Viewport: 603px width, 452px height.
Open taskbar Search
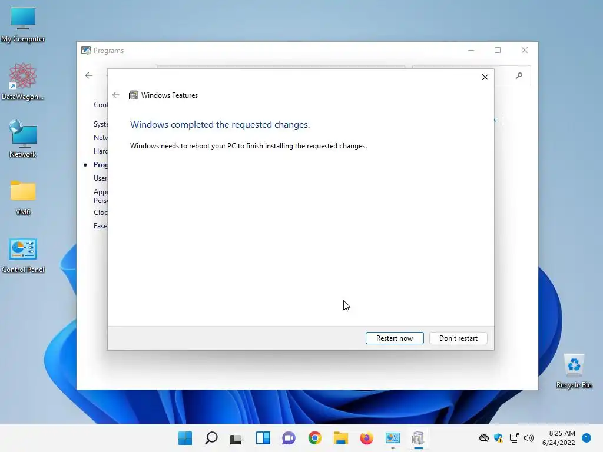(211, 438)
